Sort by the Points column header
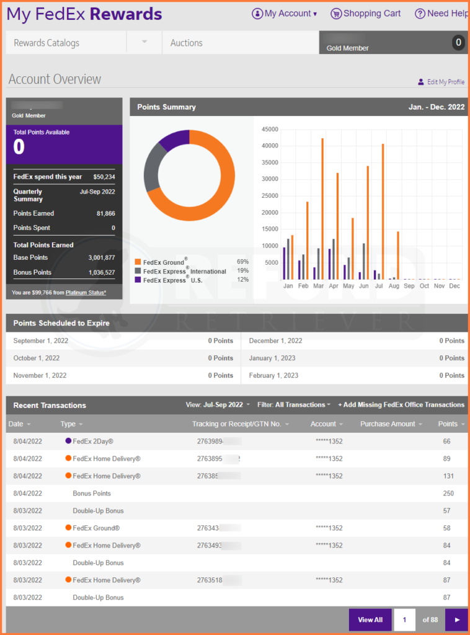The height and width of the screenshot is (635, 470). tap(451, 424)
